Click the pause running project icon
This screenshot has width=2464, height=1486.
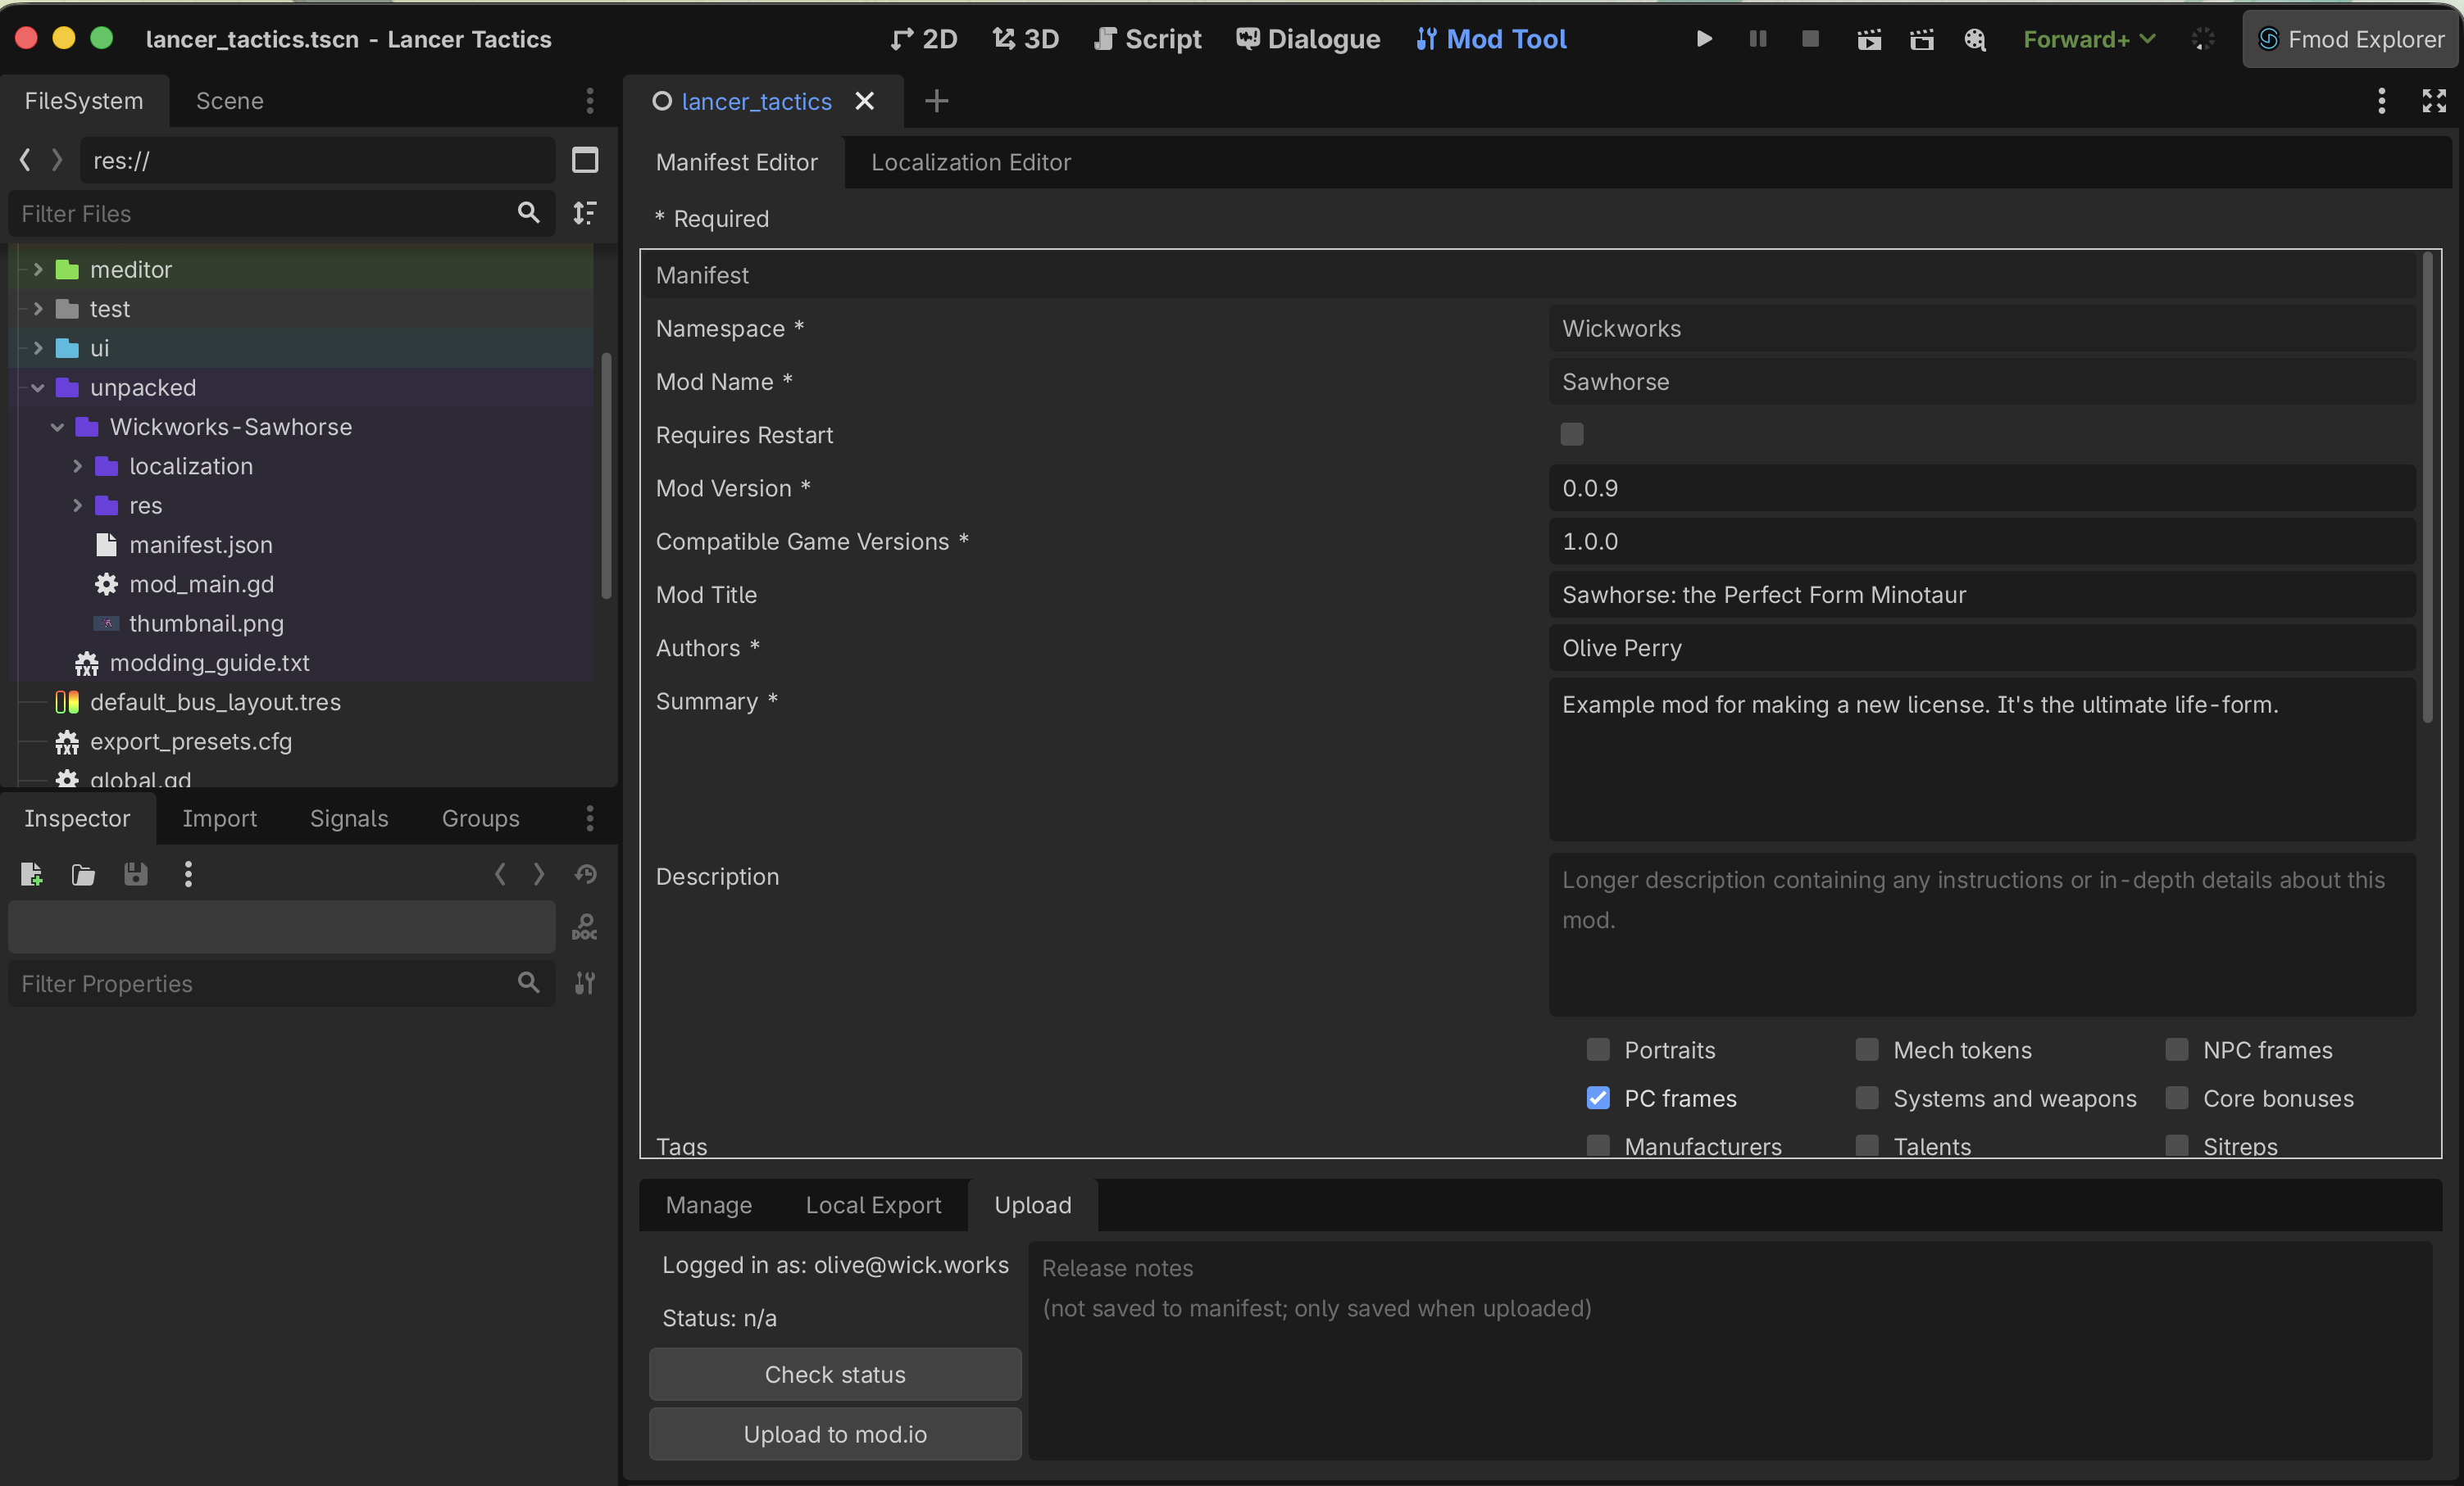(x=1757, y=39)
